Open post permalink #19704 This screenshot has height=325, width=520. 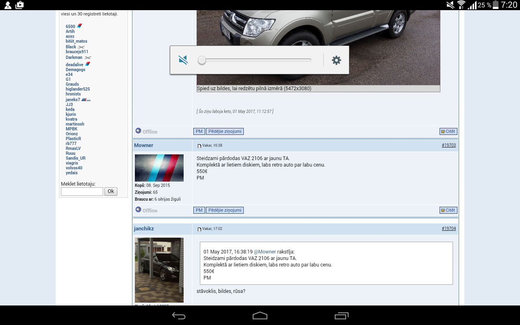pos(448,229)
